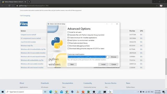Viewport: 167px width, 94px height.
Task: Show hidden system tray icons
Action: [138, 92]
